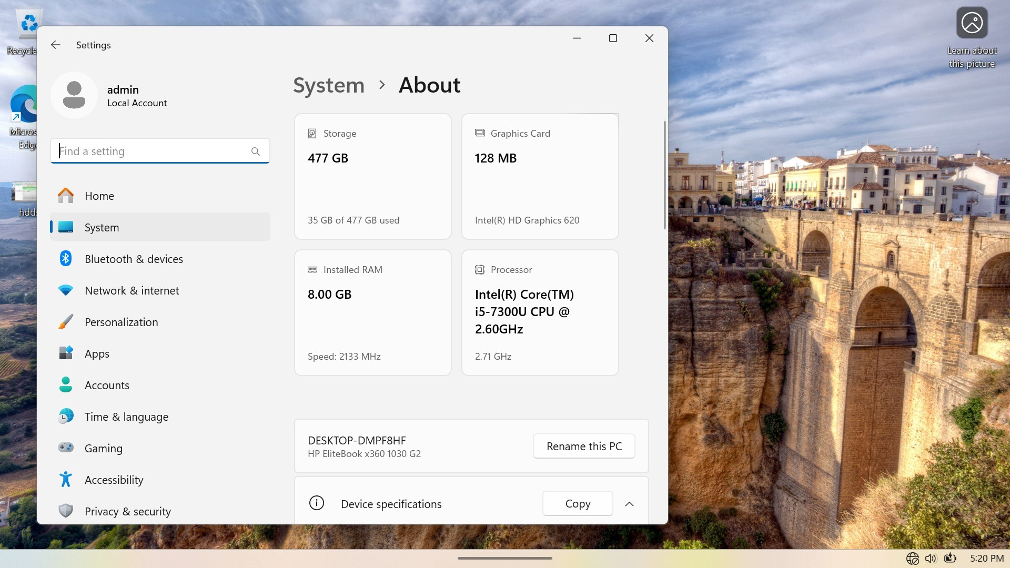Copy the device specifications
Screen dimensions: 1010x568
click(x=578, y=504)
